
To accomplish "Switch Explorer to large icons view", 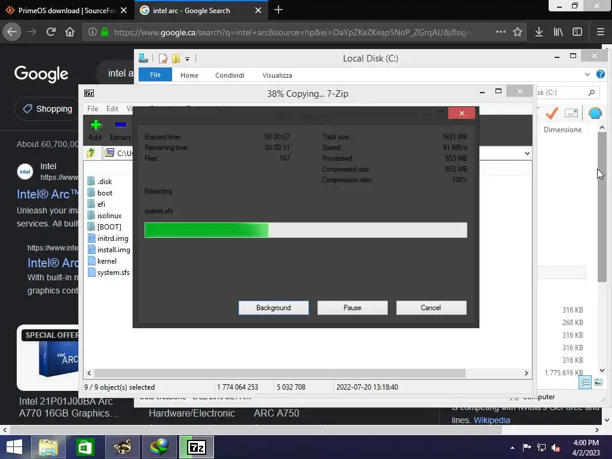I will click(x=598, y=382).
